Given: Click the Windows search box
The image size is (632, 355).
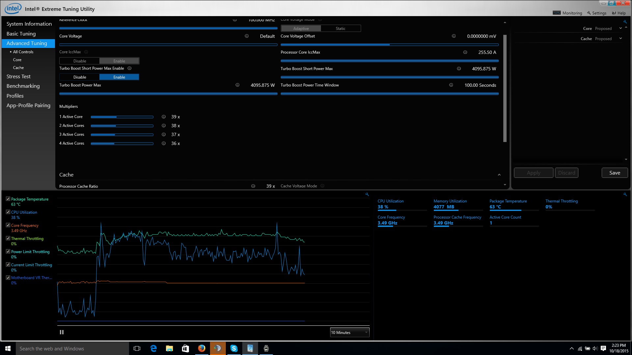Looking at the screenshot, I should (x=72, y=348).
